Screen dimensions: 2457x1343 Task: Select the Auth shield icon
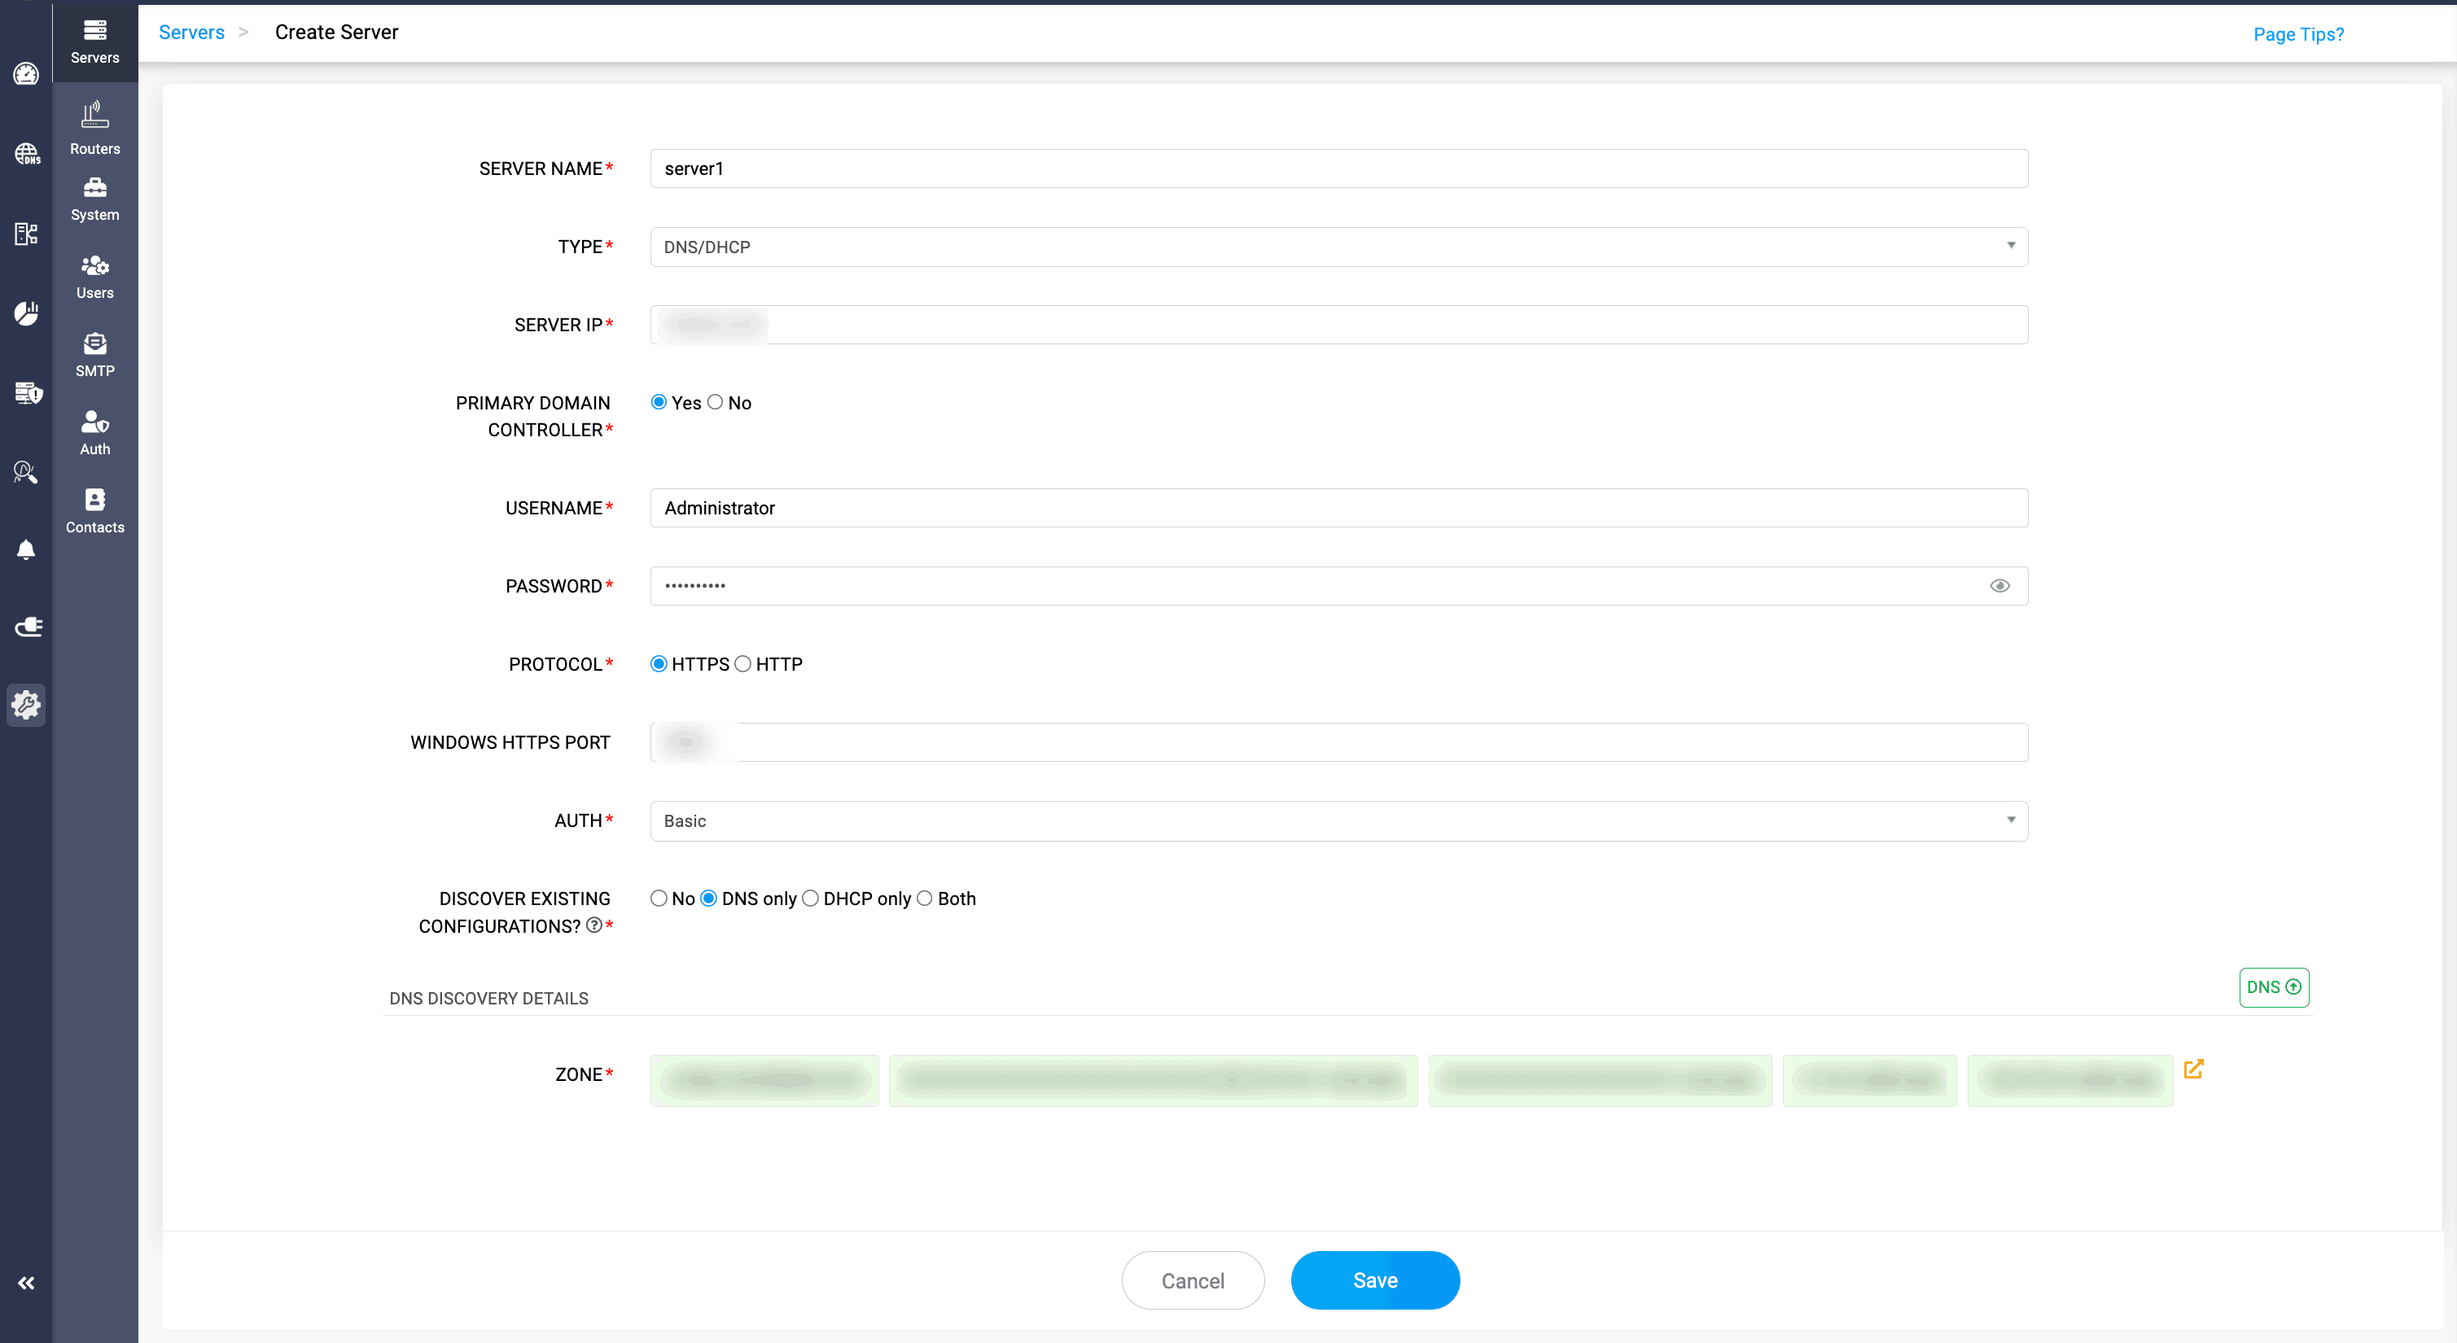tap(94, 432)
